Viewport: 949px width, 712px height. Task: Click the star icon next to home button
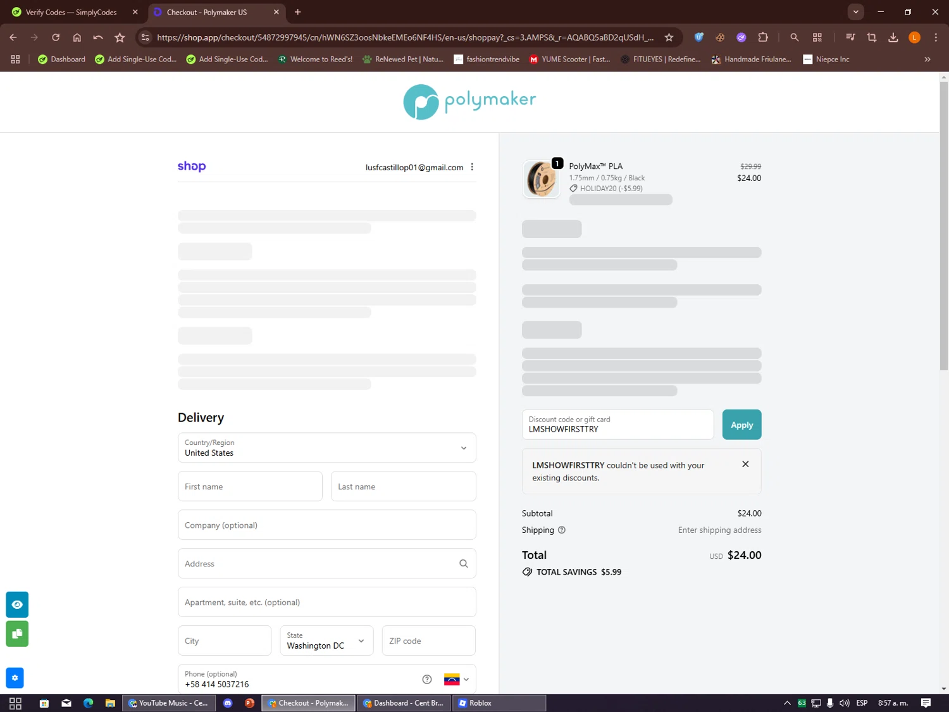click(x=120, y=37)
